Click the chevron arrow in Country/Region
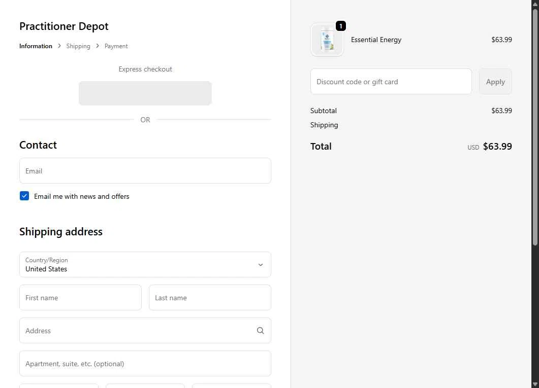539x388 pixels. coord(261,265)
